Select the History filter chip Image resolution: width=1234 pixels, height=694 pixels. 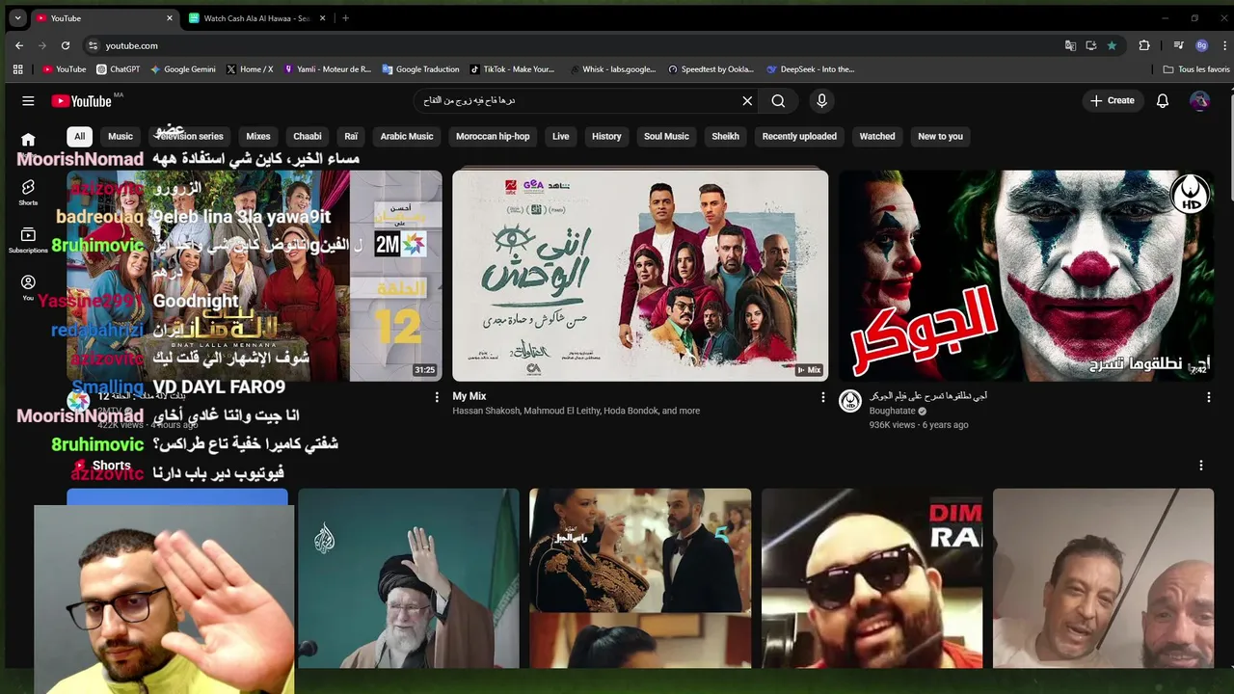606,136
